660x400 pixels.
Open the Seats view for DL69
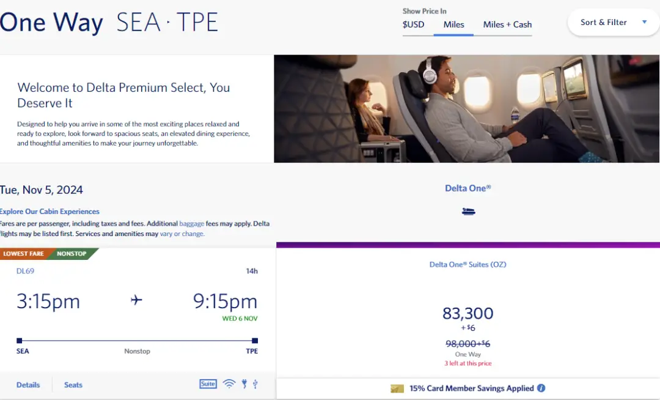tap(73, 385)
